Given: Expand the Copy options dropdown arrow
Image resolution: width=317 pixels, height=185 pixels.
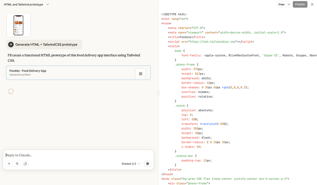Looking at the screenshot, I should [x=289, y=4].
